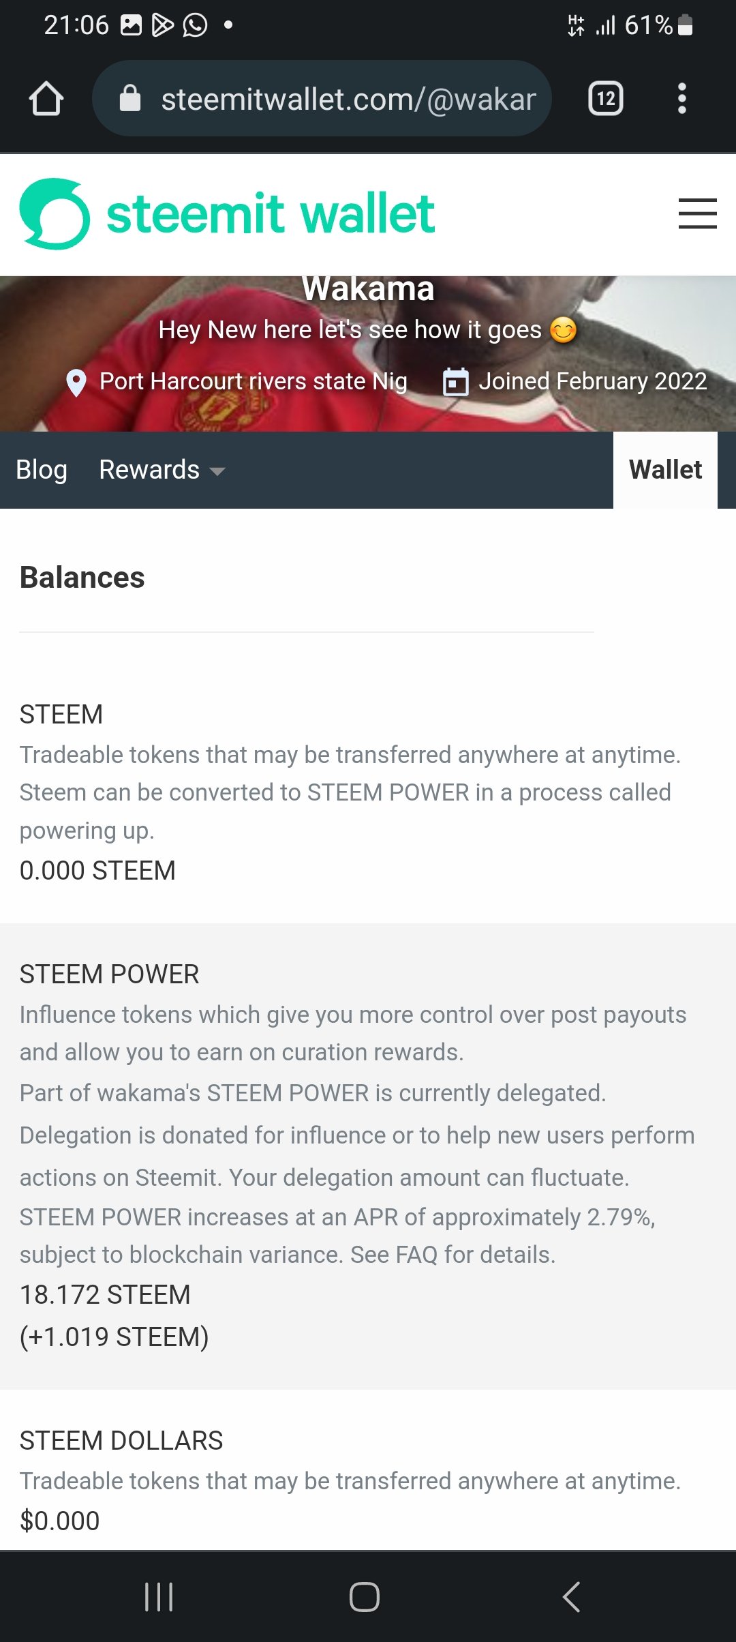The width and height of the screenshot is (736, 1642).
Task: Tap the calendar icon beside Joined date
Action: coord(455,382)
